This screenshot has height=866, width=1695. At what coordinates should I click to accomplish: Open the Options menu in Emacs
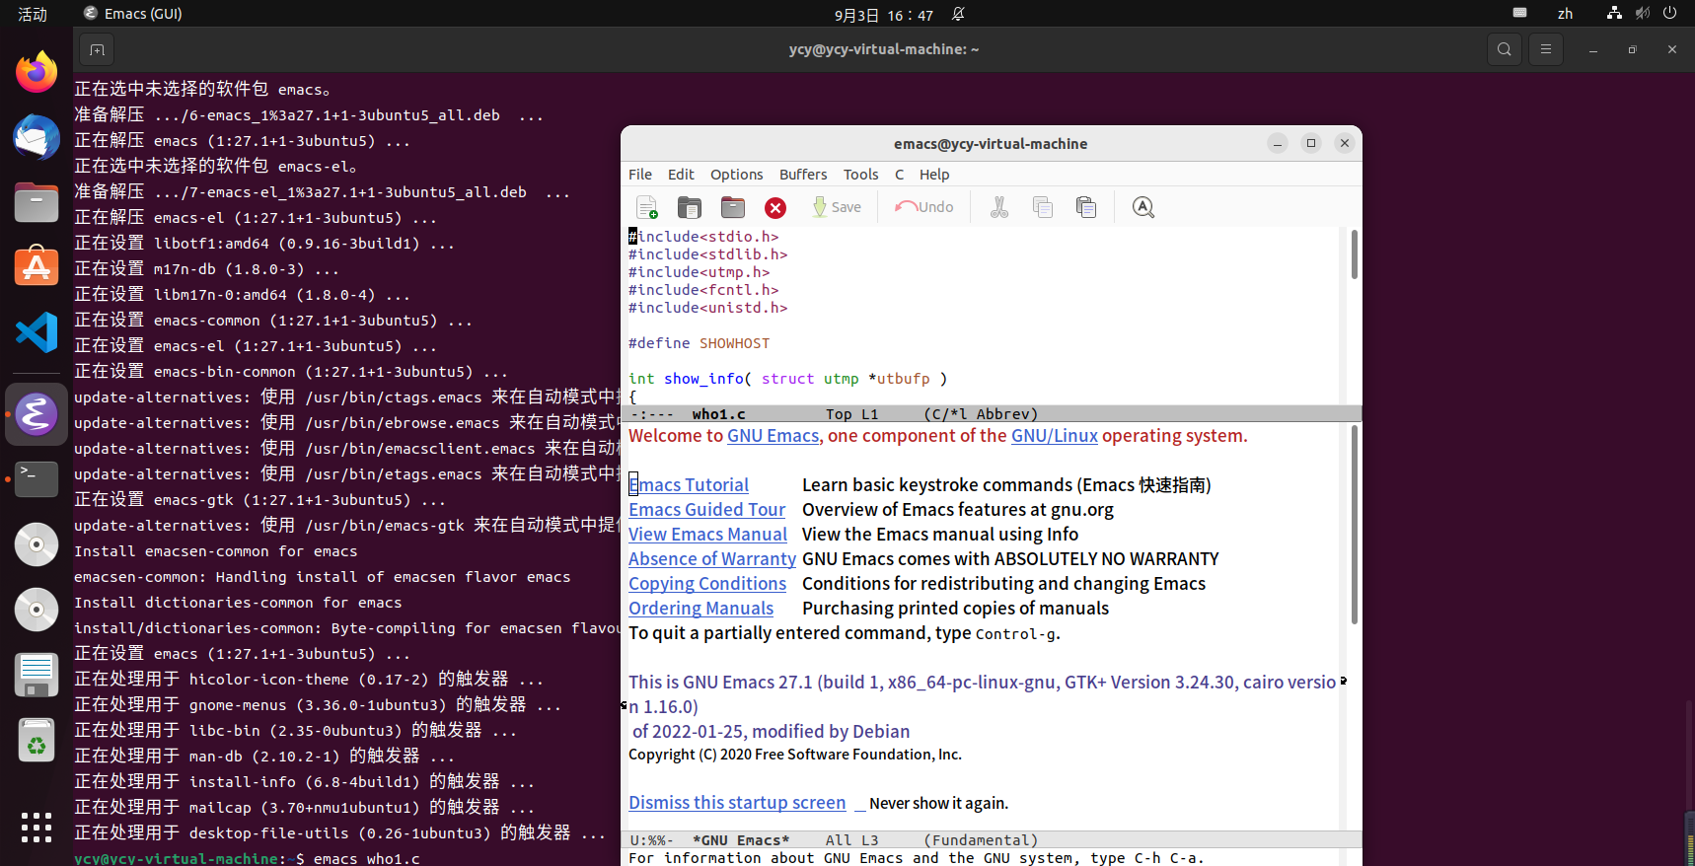click(x=736, y=175)
